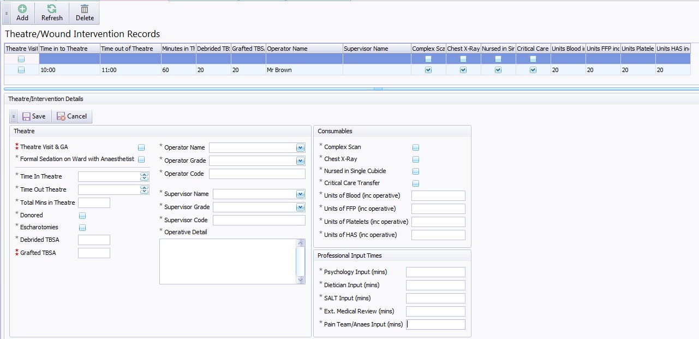
Task: Click the Refresh toolbar icon
Action: tap(52, 9)
